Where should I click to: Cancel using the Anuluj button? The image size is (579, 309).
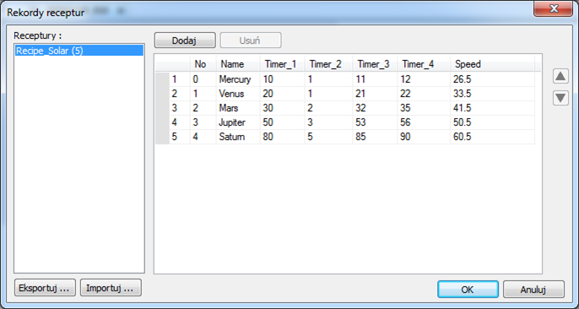[x=533, y=290]
